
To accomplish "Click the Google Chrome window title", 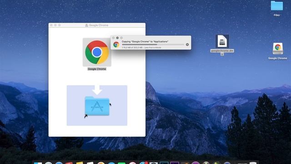I will [x=99, y=25].
